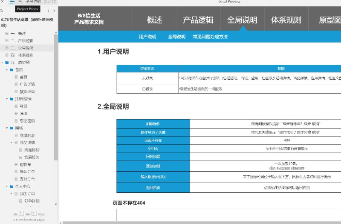This screenshot has width=341, height=224.
Task: Click the 未登录 table cell
Action: [147, 78]
